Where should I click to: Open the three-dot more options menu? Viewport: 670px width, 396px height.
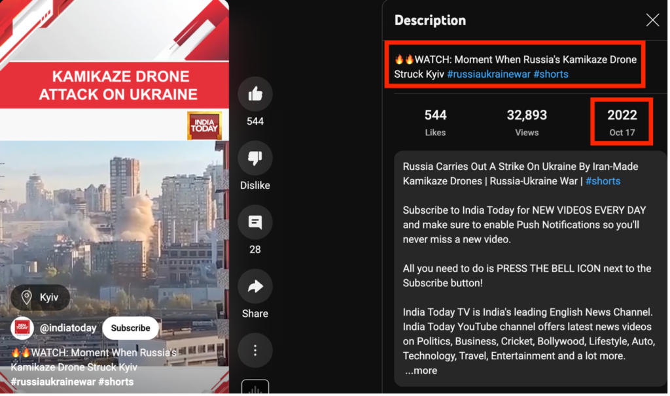[255, 350]
